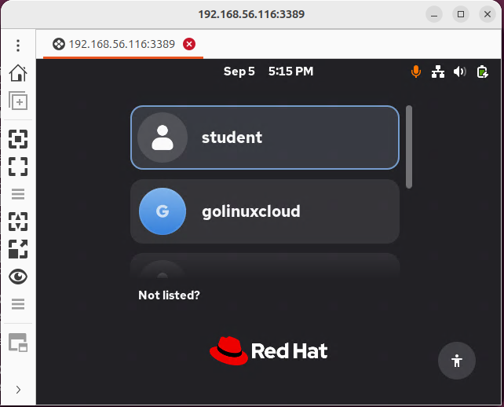504x407 pixels.
Task: Maximize the Remmina window
Action: point(461,14)
